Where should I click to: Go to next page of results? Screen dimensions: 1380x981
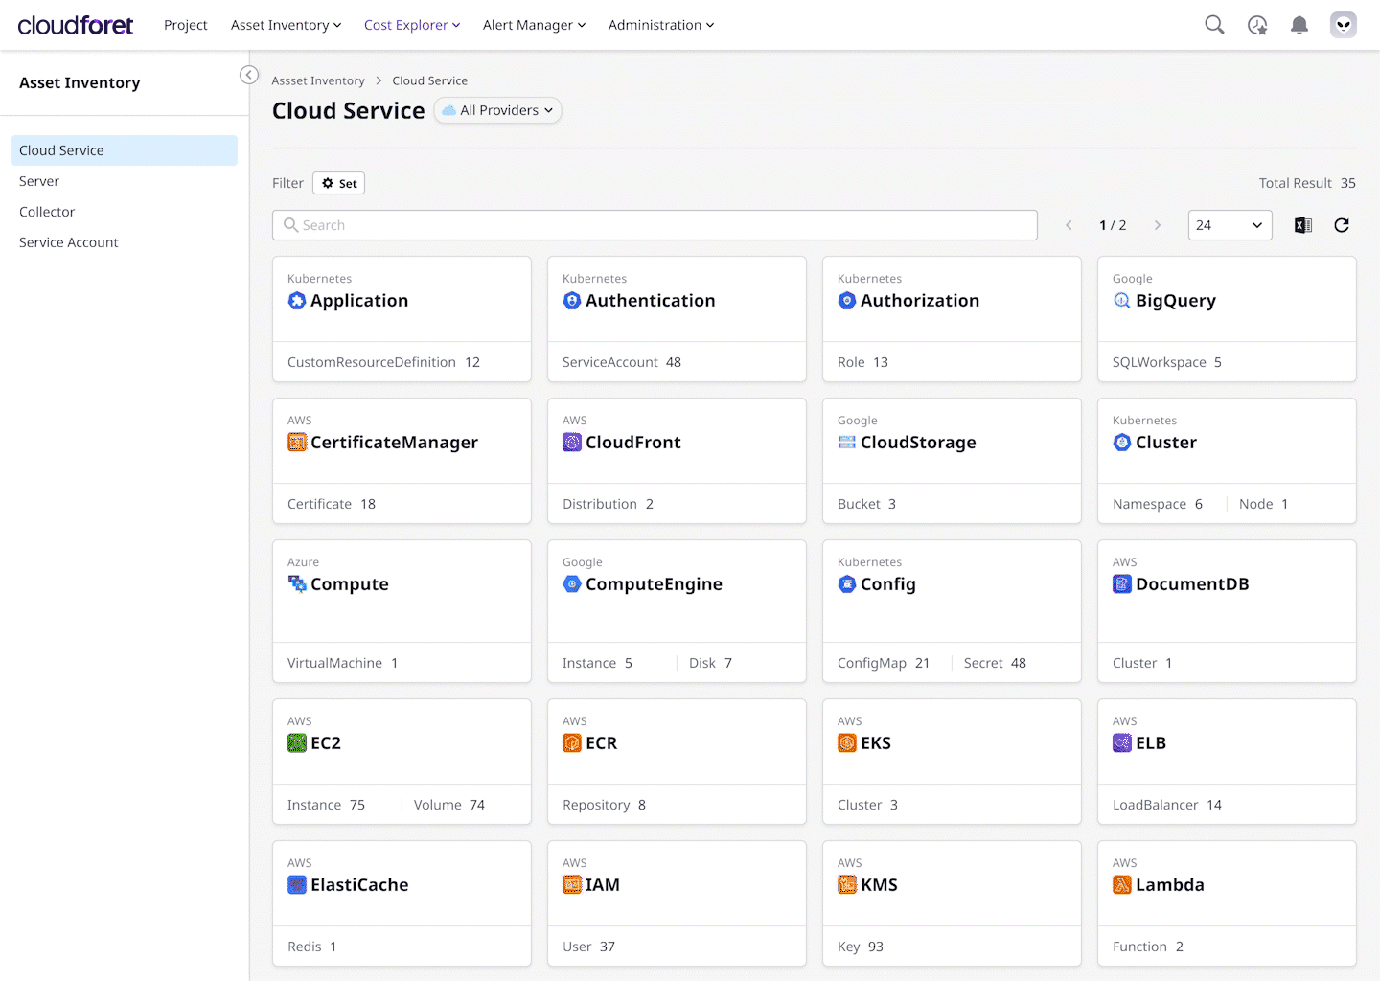click(x=1158, y=224)
